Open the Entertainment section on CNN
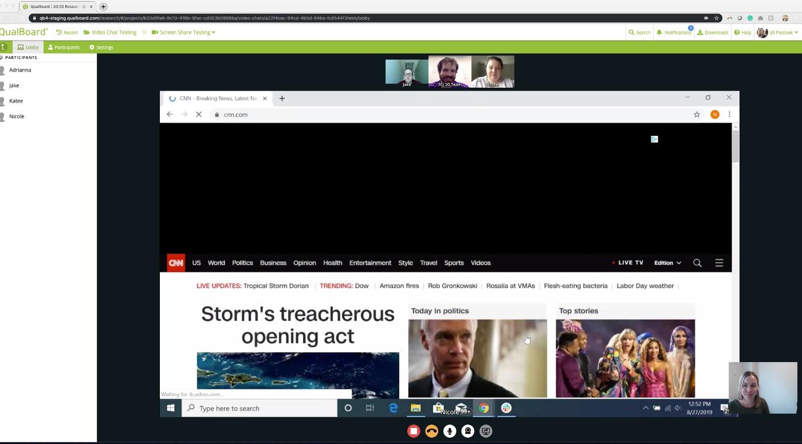802x444 pixels. 370,263
